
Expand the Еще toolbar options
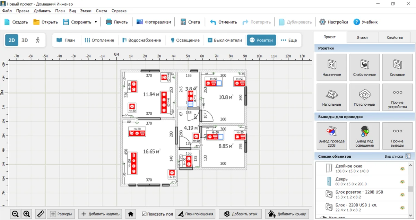(x=289, y=40)
